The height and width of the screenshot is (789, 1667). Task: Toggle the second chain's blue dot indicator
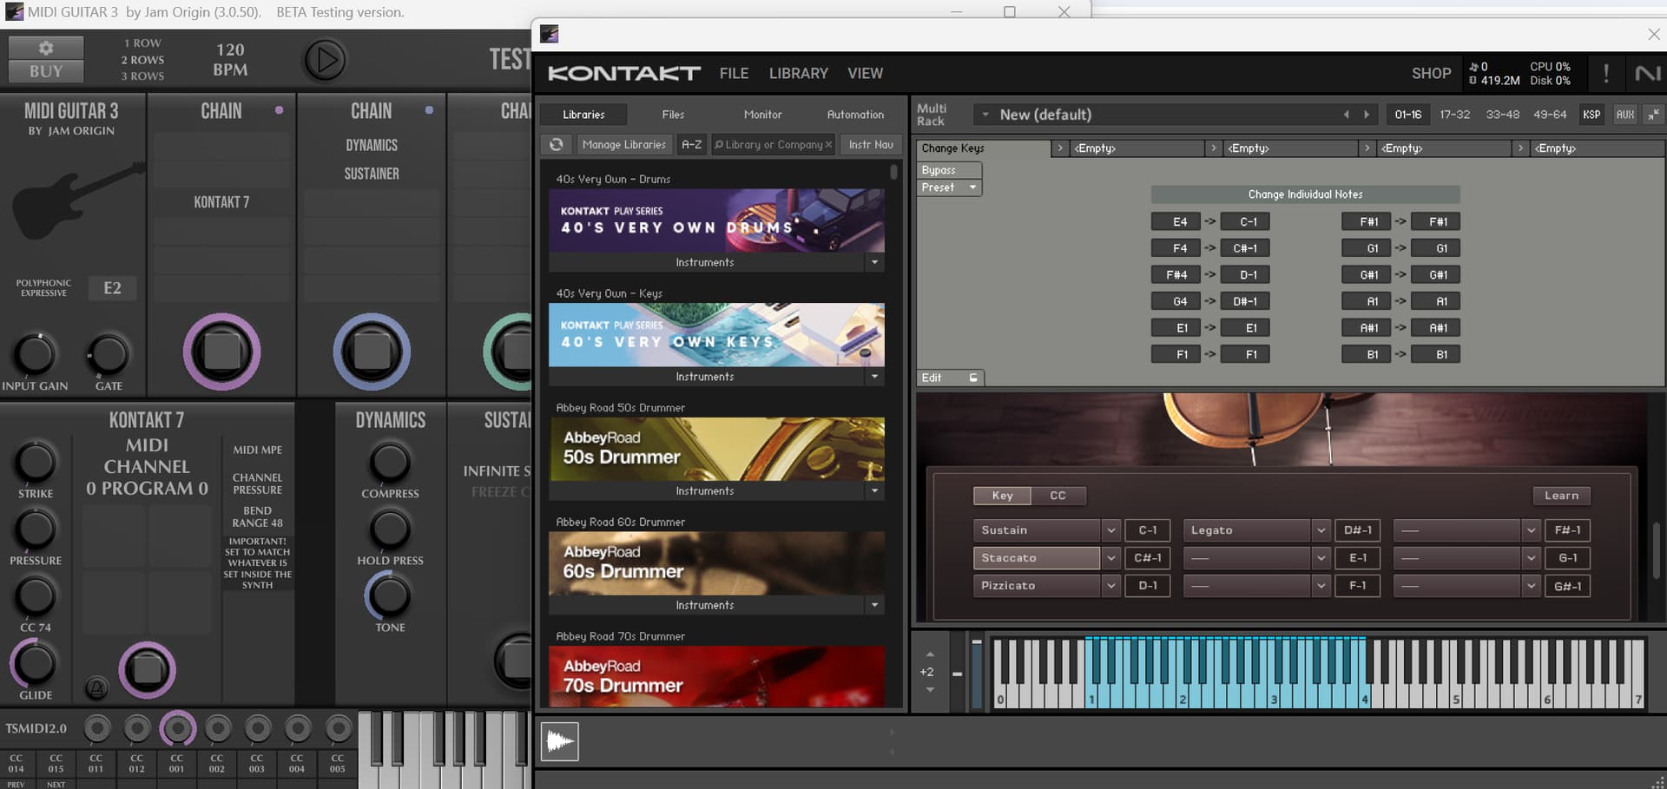[x=429, y=110]
